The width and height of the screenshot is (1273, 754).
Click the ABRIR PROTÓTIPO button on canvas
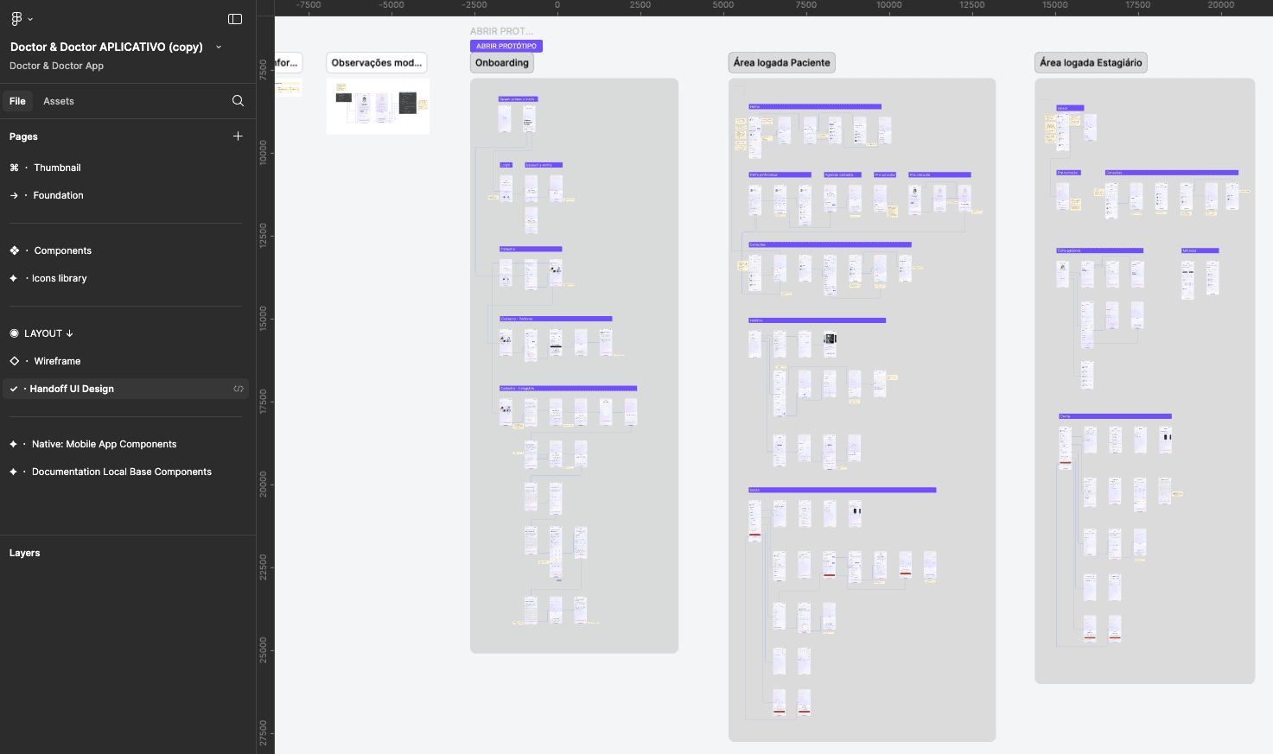pos(506,45)
